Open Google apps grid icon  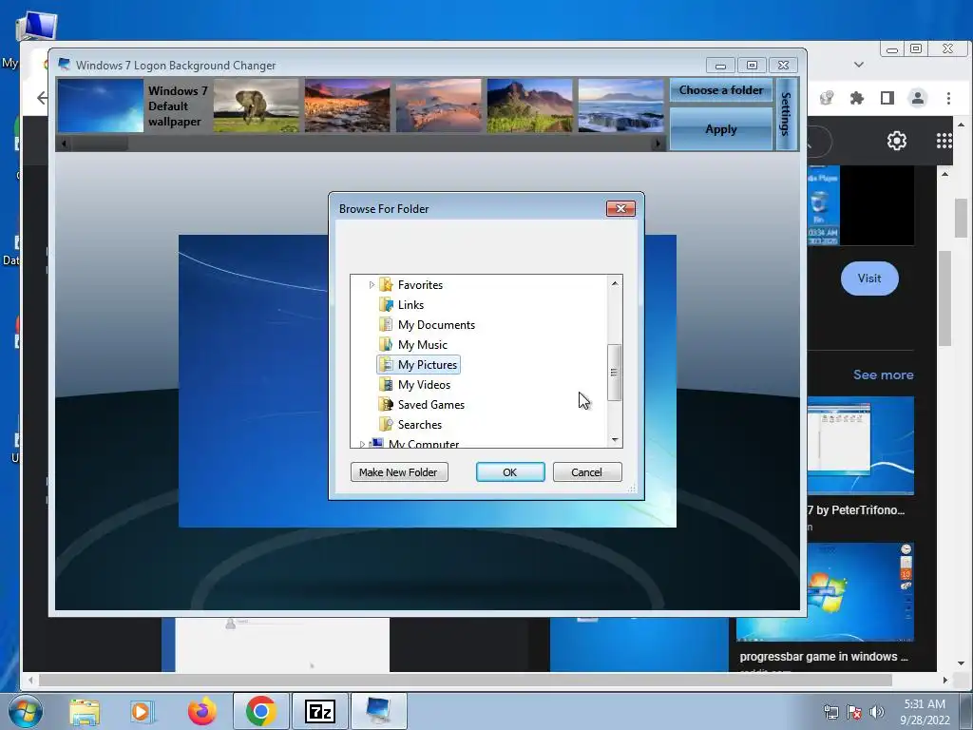coord(944,141)
